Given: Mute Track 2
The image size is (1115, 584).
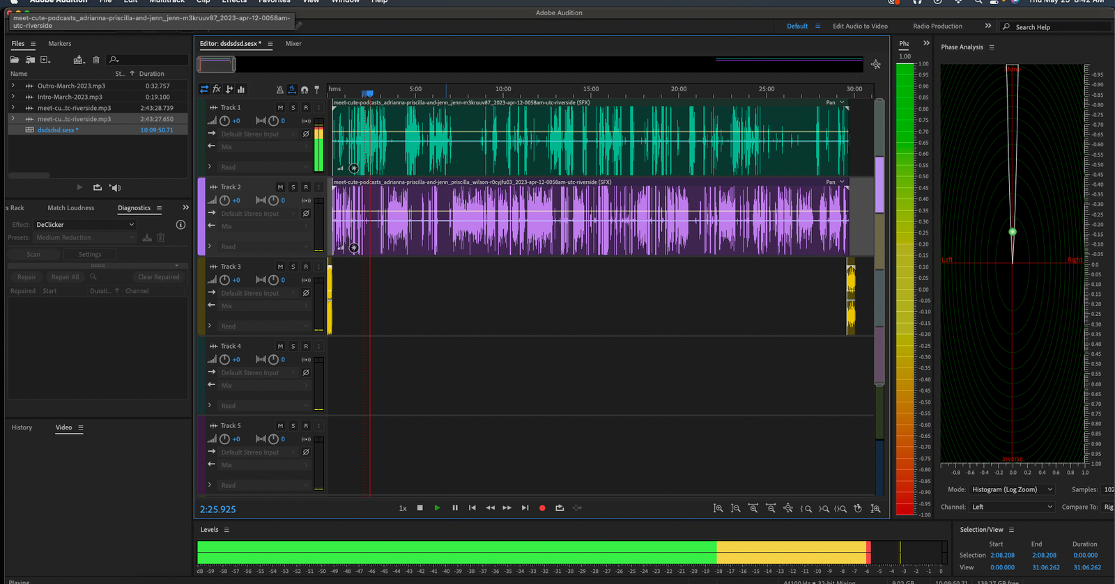Looking at the screenshot, I should pos(280,187).
